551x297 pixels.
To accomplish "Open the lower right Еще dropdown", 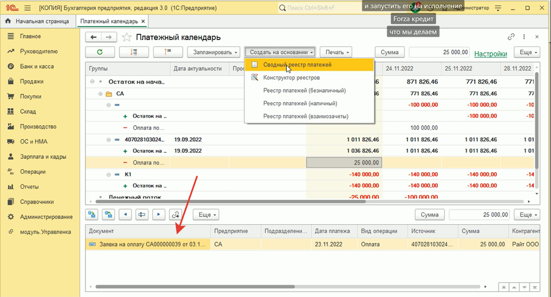I will (527, 215).
